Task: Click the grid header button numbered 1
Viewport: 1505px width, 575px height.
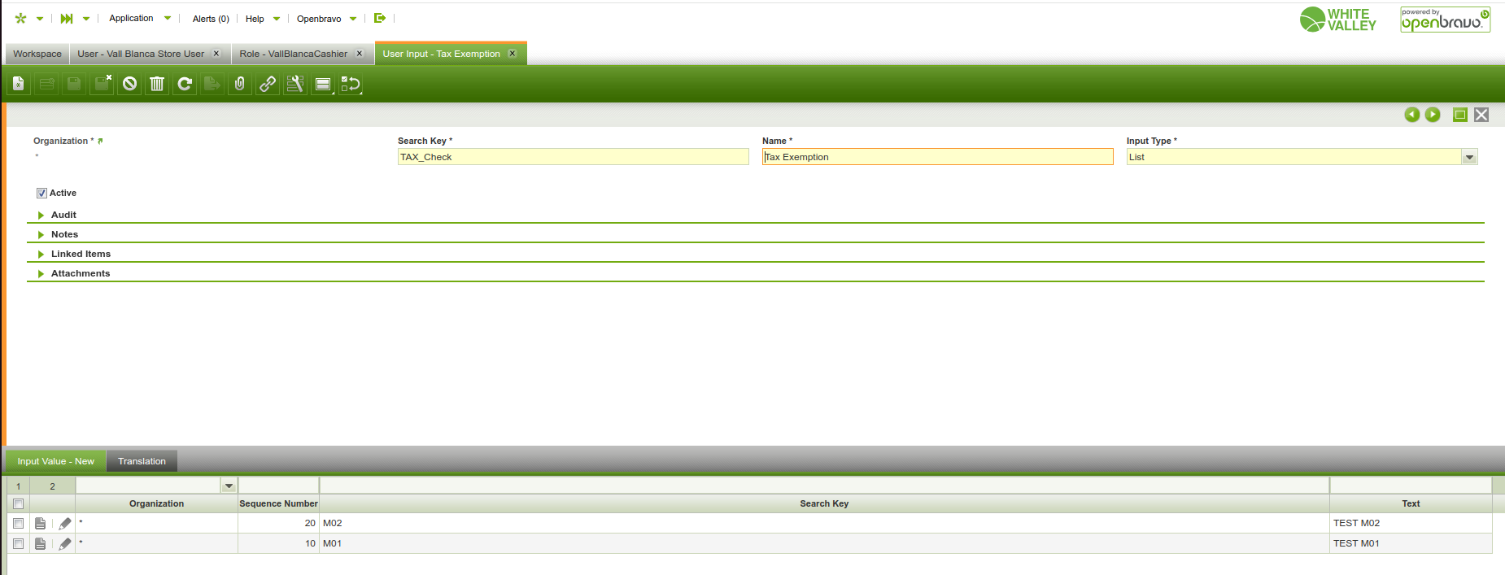Action: click(19, 486)
